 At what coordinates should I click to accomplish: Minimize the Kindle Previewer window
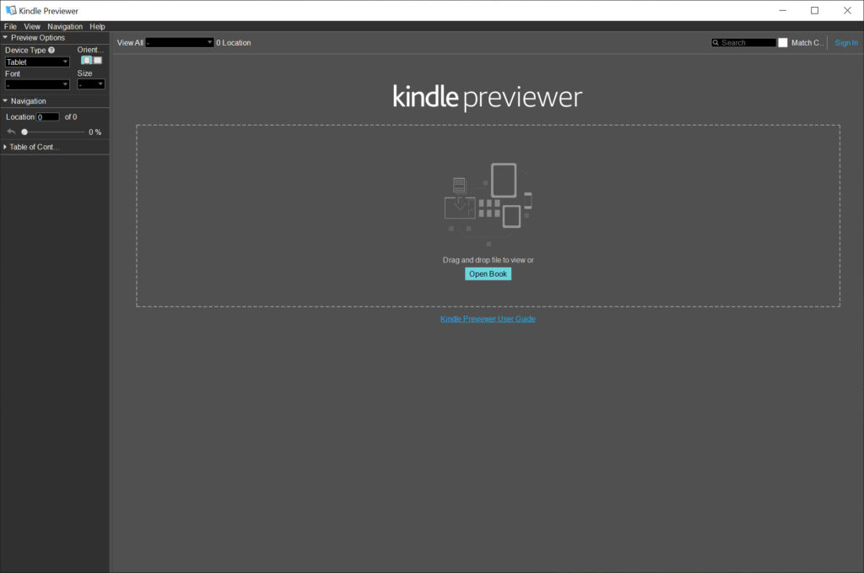pos(782,10)
